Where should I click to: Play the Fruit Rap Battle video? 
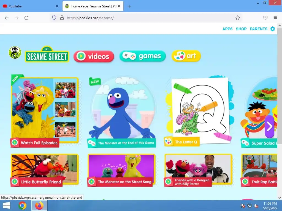click(x=259, y=170)
